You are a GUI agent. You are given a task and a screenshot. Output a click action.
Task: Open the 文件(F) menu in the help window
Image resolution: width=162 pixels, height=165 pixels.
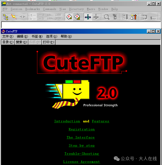click(x=8, y=36)
